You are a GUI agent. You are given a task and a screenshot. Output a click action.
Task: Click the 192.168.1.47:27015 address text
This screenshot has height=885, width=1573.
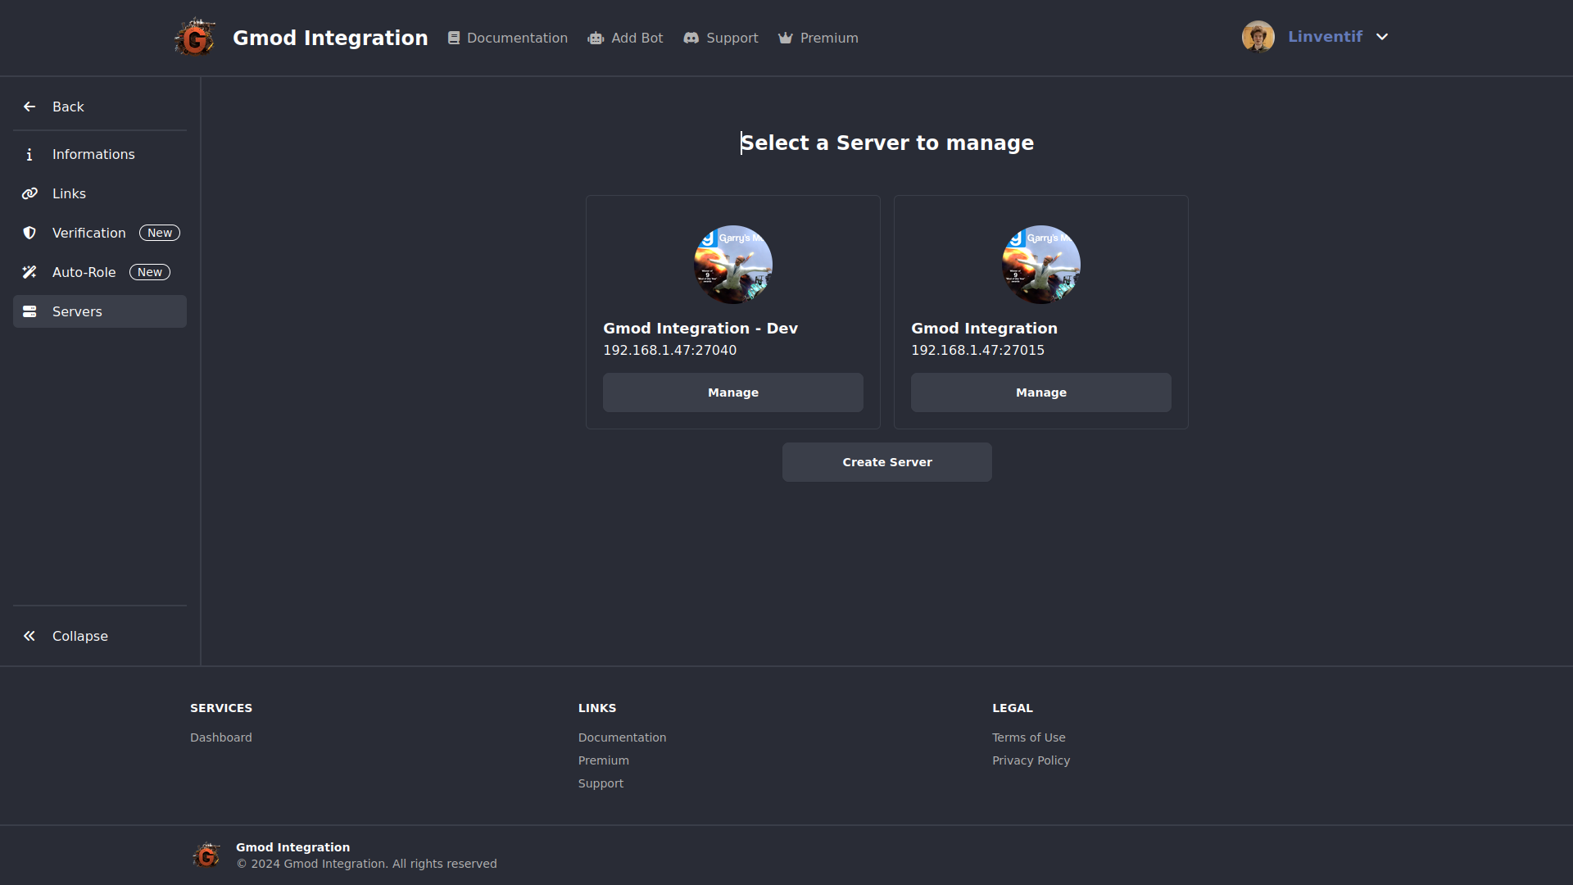click(x=978, y=350)
